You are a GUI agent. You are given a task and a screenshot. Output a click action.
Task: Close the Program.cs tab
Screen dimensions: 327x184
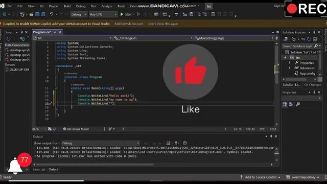click(60, 32)
